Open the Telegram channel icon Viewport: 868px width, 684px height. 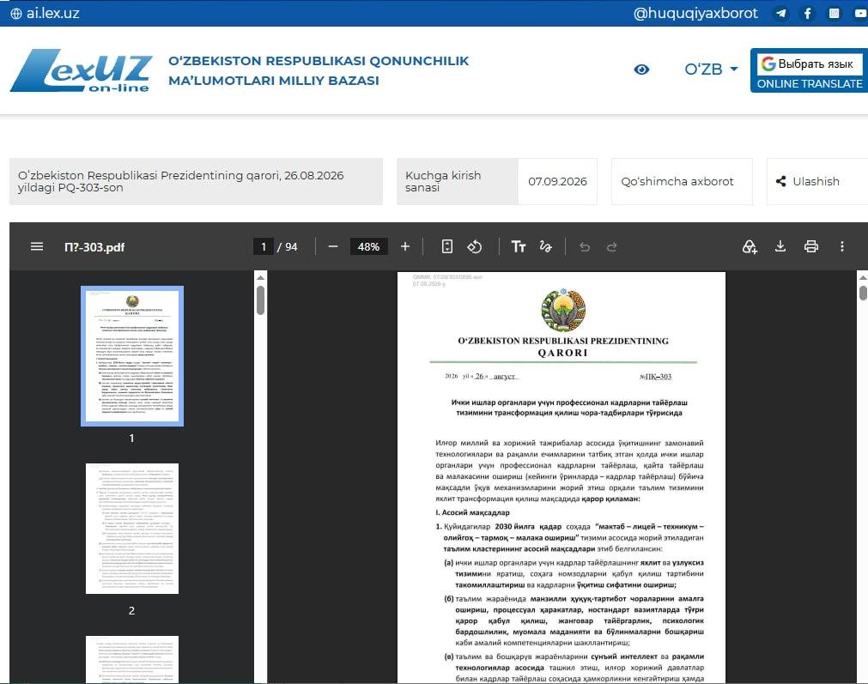[x=780, y=13]
